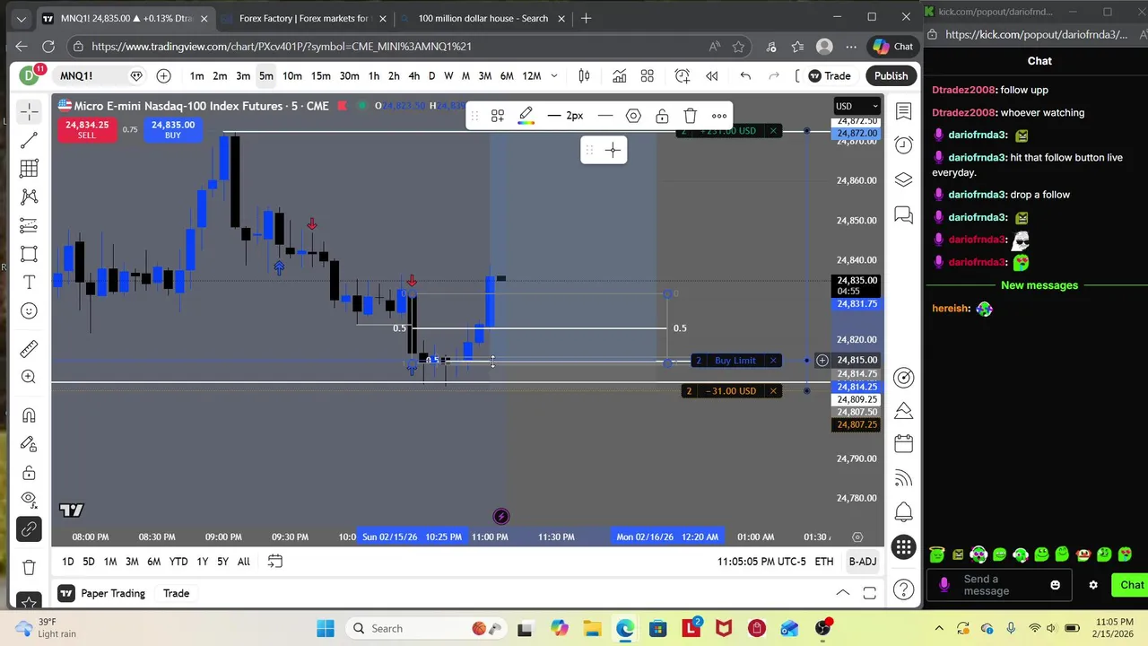Toggle hide all drawings eye icon

coord(29,500)
